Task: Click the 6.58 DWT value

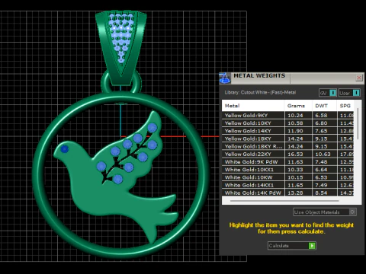Action: (321, 116)
